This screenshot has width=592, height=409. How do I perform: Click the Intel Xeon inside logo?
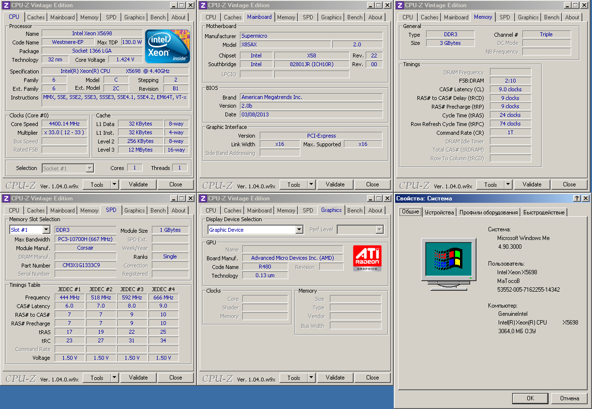[x=167, y=46]
